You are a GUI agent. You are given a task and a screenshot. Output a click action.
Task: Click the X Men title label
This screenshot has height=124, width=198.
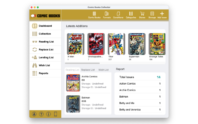point(71,57)
